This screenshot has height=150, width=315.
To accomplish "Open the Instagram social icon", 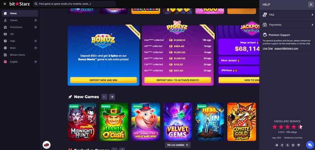I will pyautogui.click(x=293, y=145).
